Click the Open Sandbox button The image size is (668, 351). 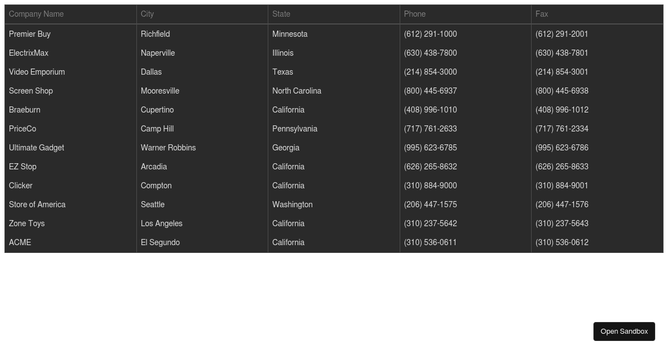(624, 331)
